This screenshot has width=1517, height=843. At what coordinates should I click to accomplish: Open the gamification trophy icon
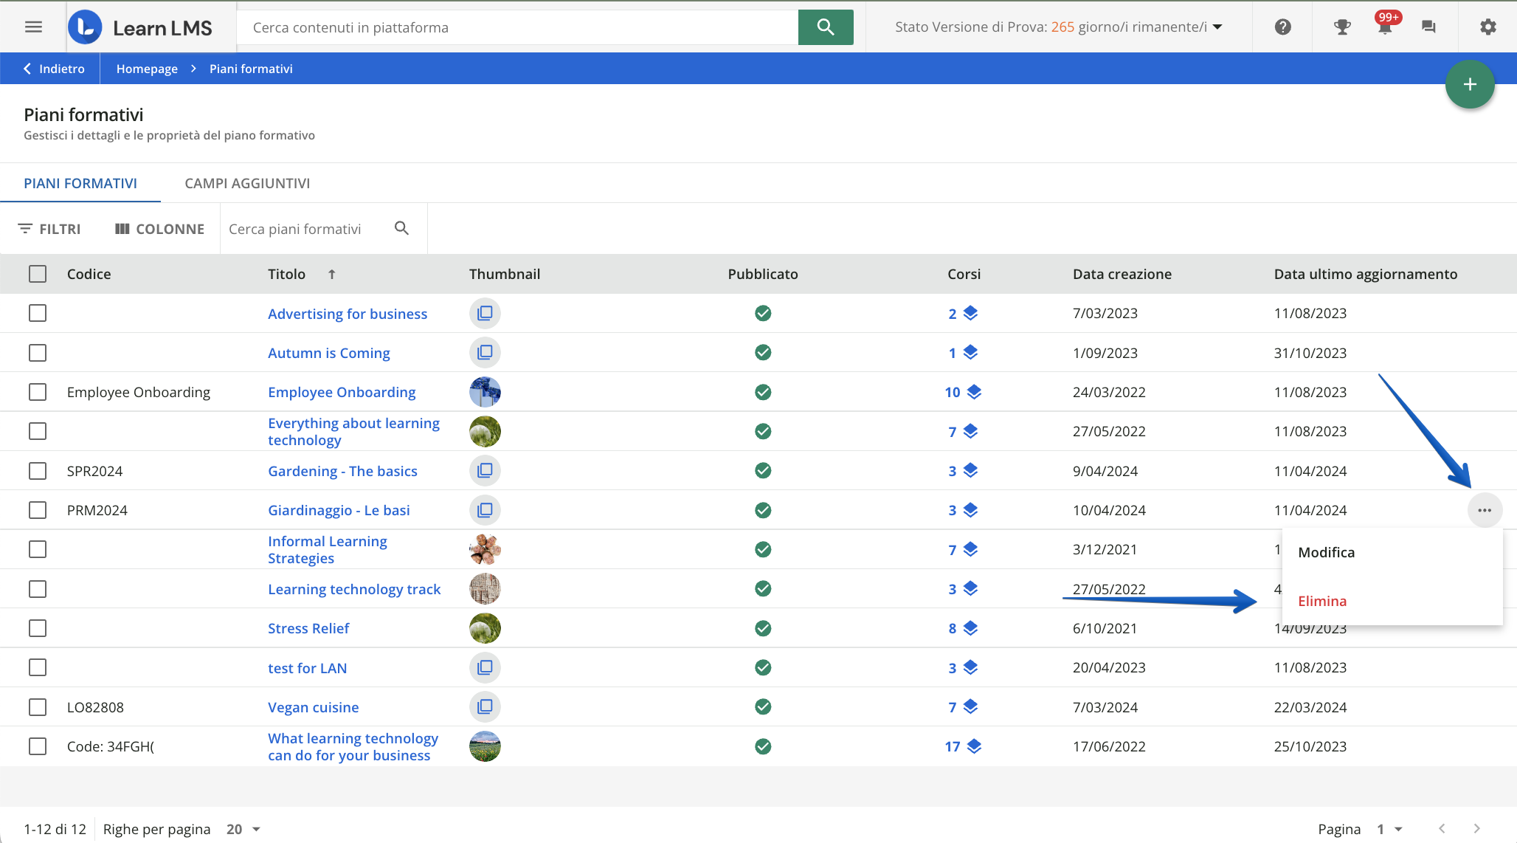click(1342, 27)
